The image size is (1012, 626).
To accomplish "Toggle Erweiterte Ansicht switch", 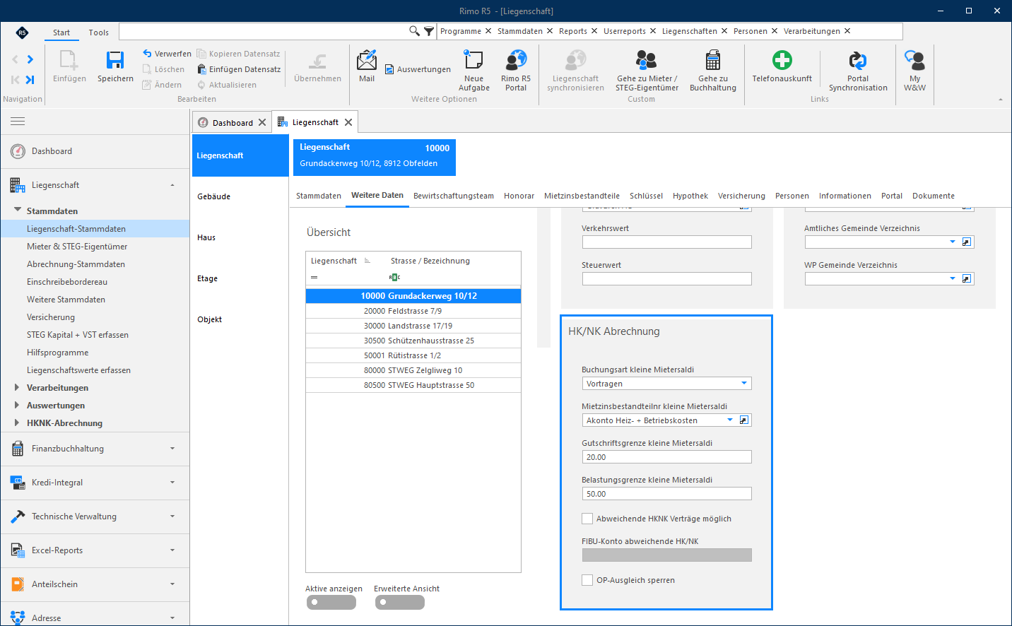I will coord(400,603).
